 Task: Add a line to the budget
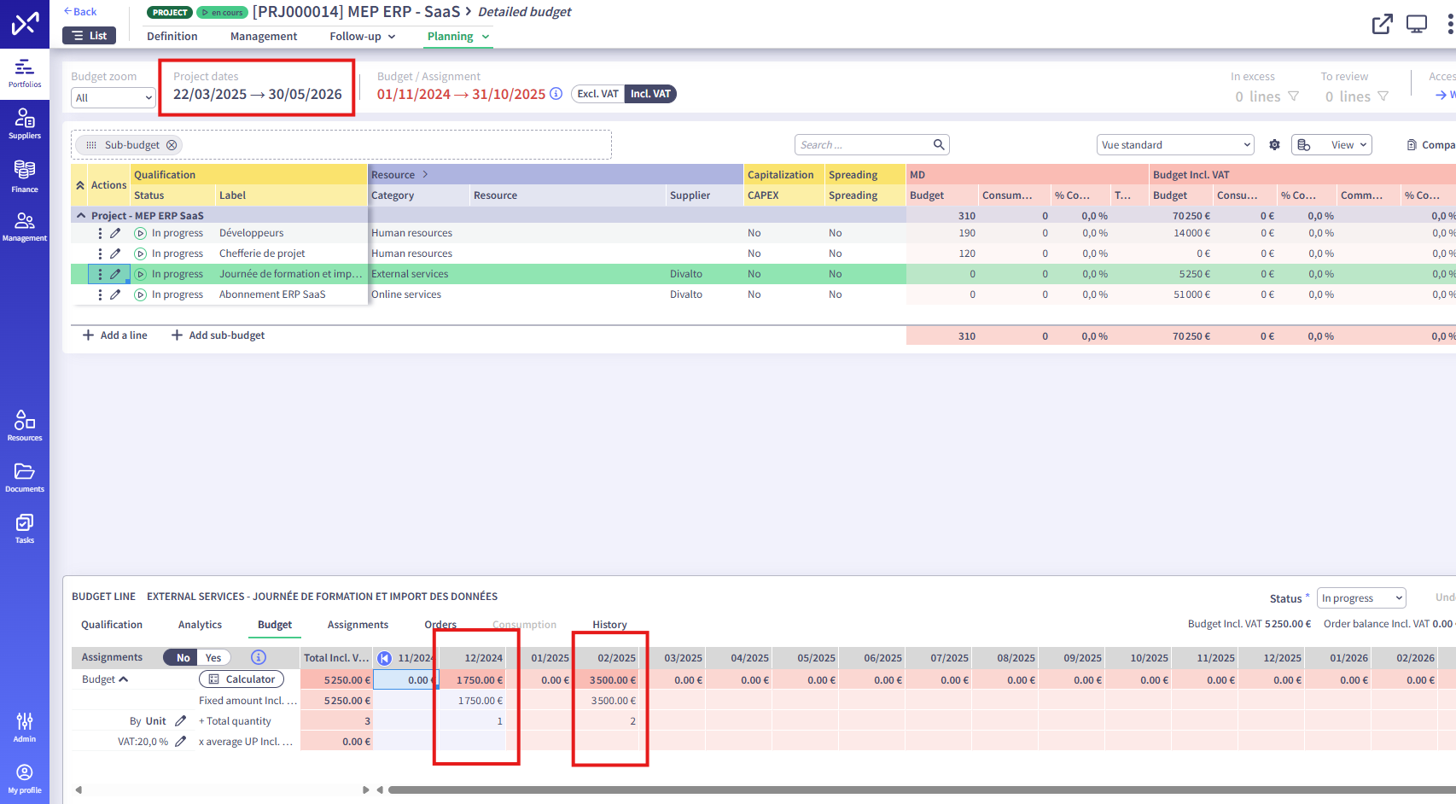114,335
